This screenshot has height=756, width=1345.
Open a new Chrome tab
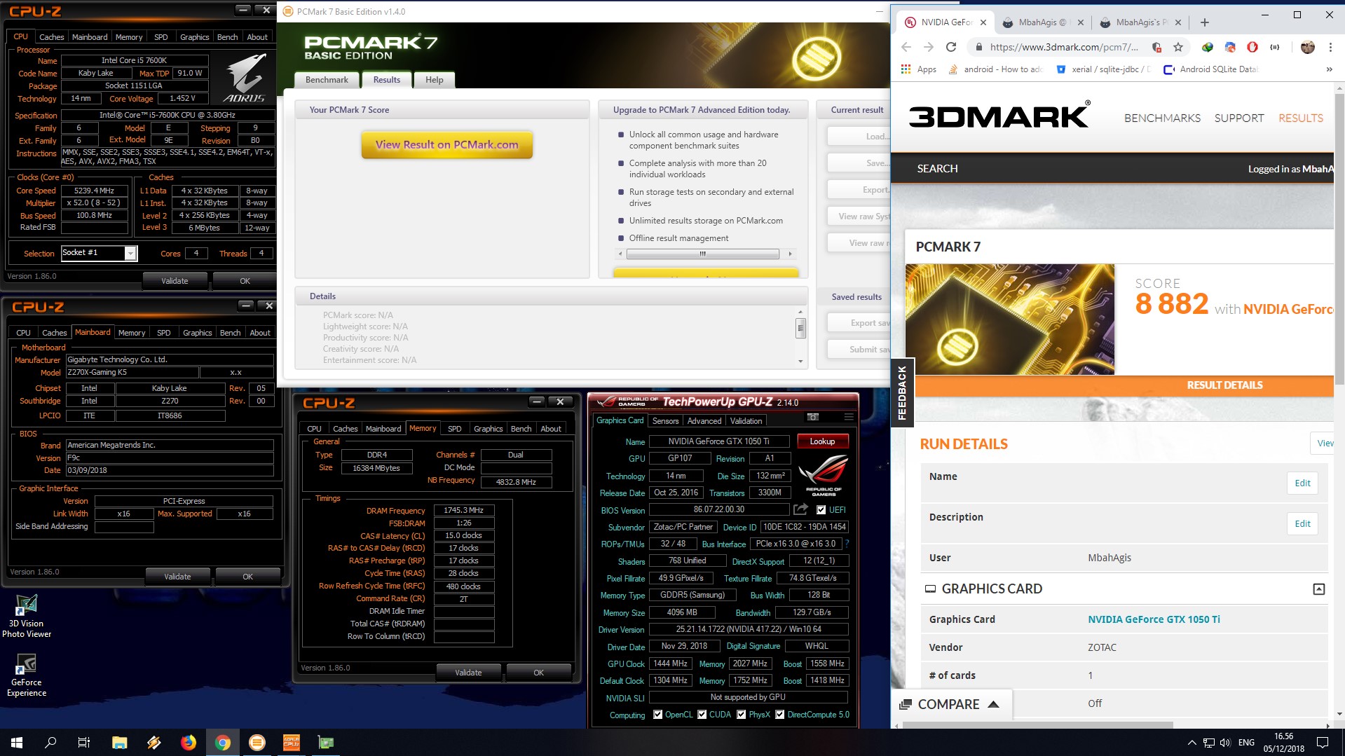1204,22
